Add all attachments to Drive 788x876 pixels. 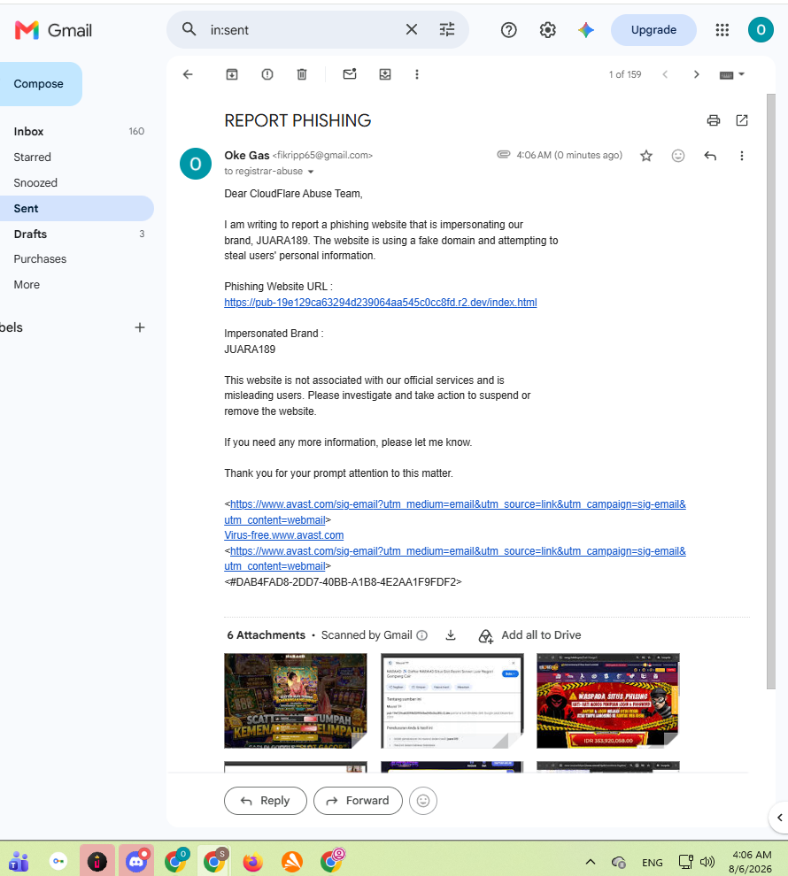click(x=529, y=635)
